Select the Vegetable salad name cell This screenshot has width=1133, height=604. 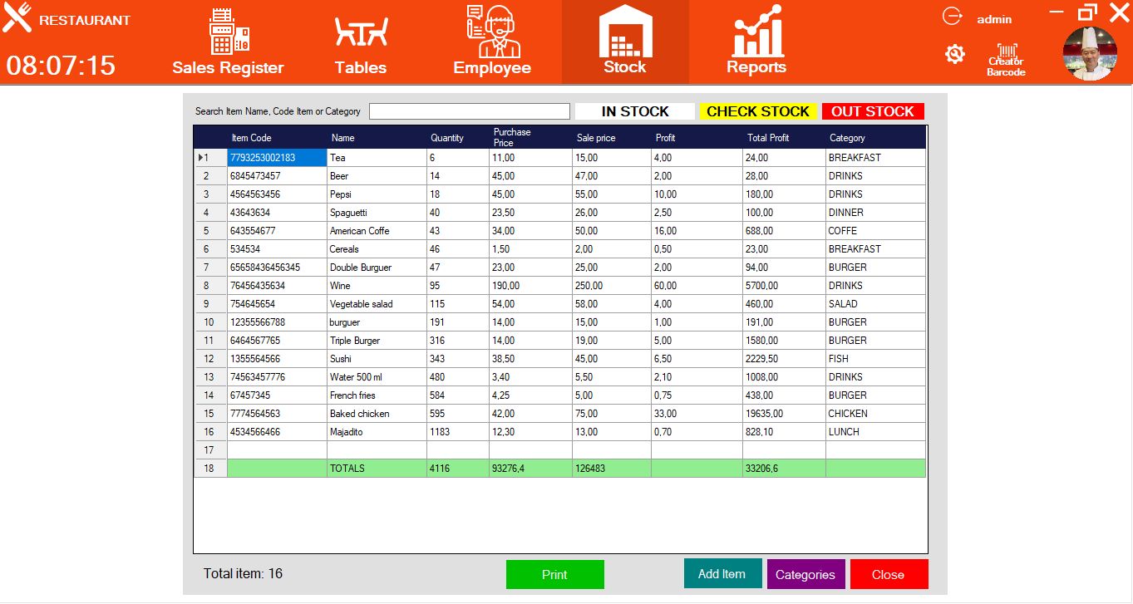pos(377,304)
